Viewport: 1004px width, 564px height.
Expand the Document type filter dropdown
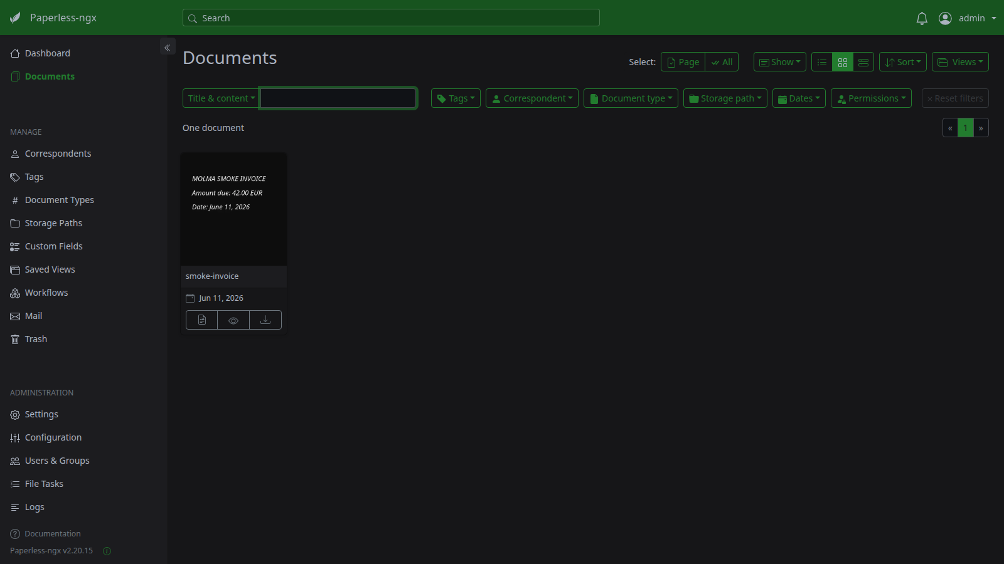[631, 98]
